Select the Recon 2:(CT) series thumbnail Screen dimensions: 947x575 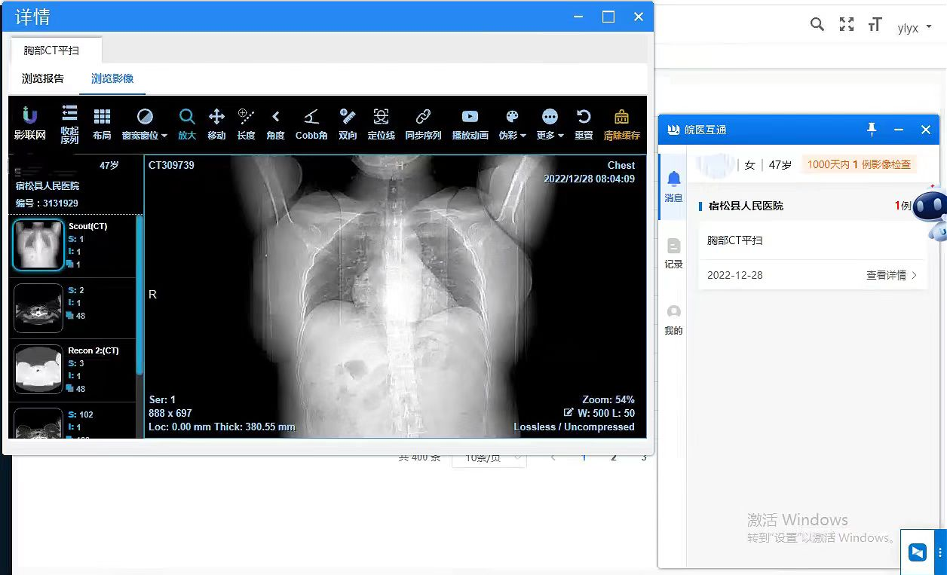pyautogui.click(x=38, y=369)
